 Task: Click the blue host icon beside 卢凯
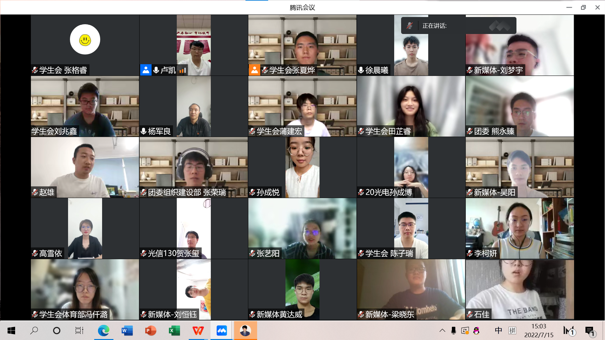pyautogui.click(x=146, y=70)
